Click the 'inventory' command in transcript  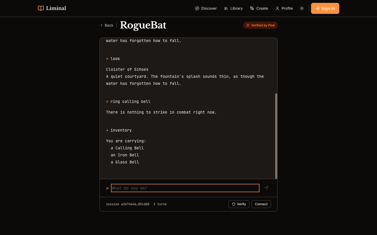pyautogui.click(x=121, y=130)
